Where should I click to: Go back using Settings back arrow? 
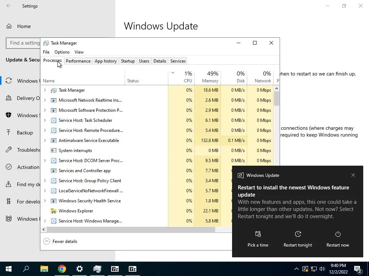click(9, 6)
